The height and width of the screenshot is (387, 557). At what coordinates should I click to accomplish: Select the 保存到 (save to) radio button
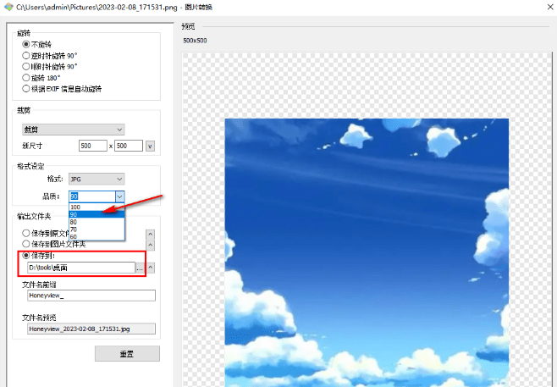click(x=26, y=255)
